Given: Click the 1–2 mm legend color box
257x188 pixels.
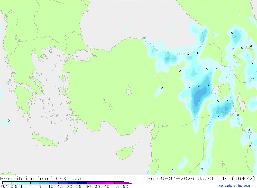Looking at the screenshot, I should [26, 183].
